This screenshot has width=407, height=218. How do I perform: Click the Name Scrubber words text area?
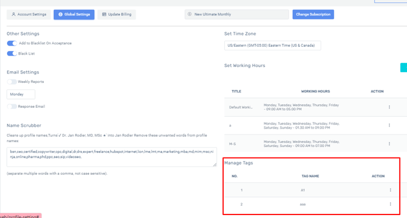tap(112, 157)
